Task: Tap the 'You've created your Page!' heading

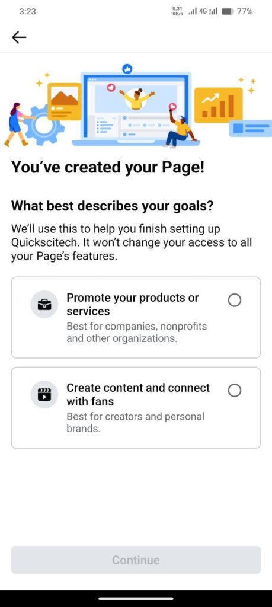Action: click(108, 167)
